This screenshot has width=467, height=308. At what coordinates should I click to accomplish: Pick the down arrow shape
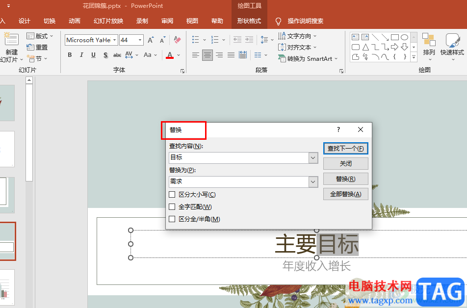pyautogui.click(x=404, y=47)
